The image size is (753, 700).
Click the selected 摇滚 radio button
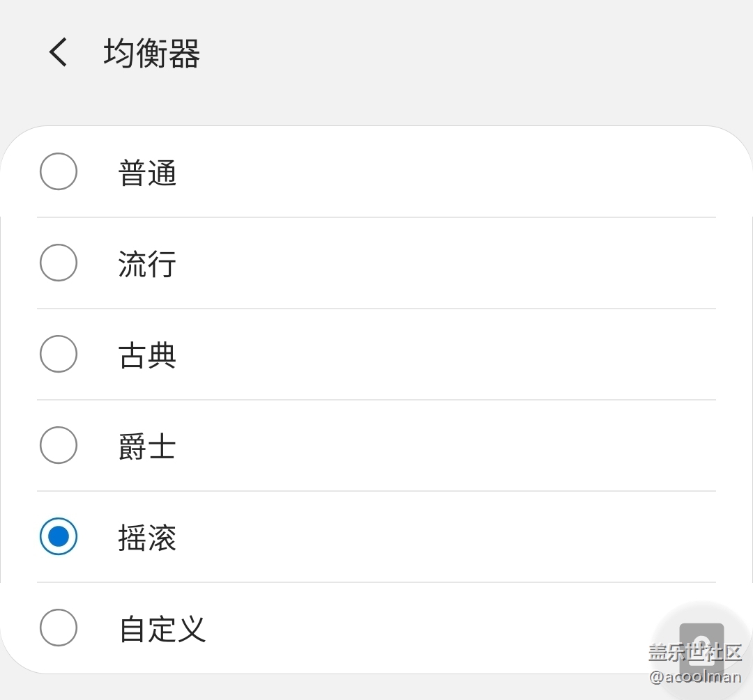[x=59, y=536]
